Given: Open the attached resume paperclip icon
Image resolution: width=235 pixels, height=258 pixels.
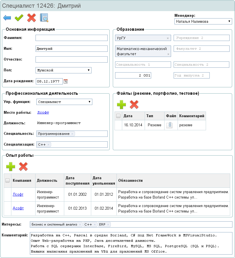Looking at the screenshot, I should pos(169,125).
